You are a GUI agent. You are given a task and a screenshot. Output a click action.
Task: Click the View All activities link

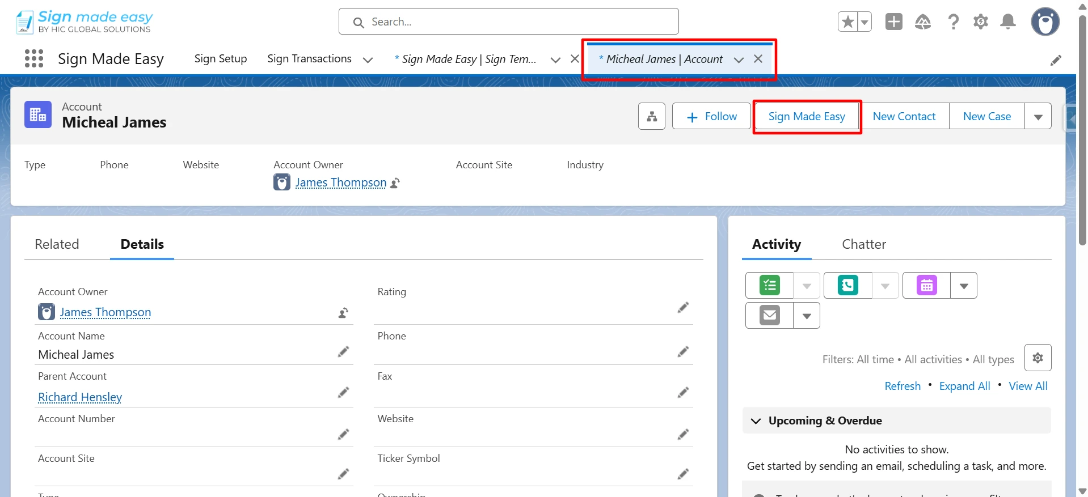pos(1028,386)
